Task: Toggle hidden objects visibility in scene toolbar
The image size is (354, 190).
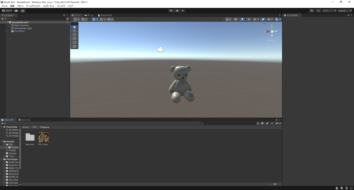Action: click(263, 19)
